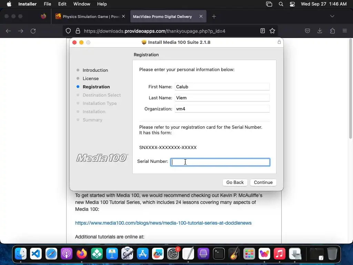Click the page vertical scrollbar

[350, 89]
